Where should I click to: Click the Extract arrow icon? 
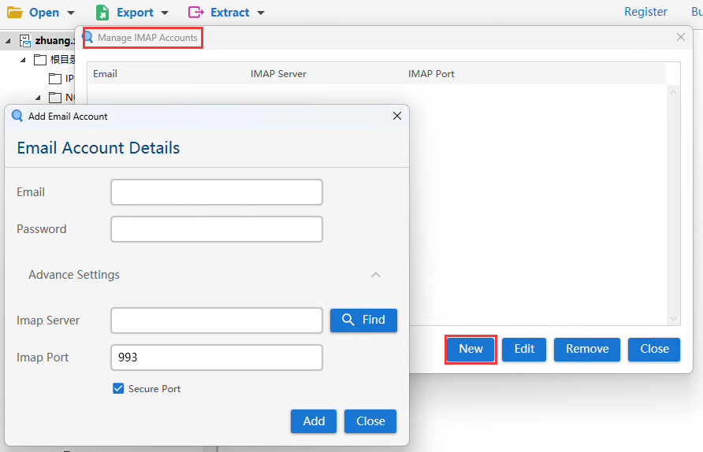click(x=196, y=13)
